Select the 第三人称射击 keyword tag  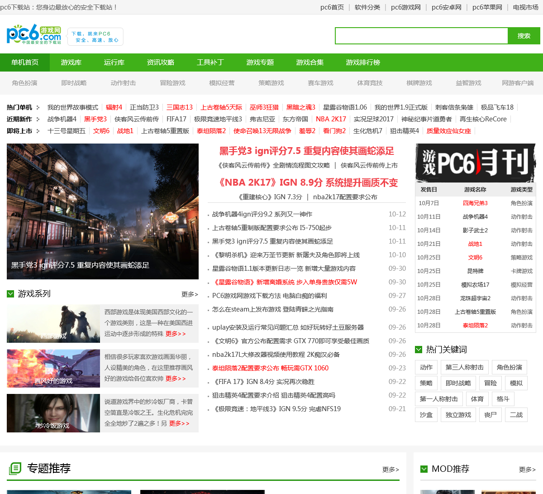click(x=465, y=367)
